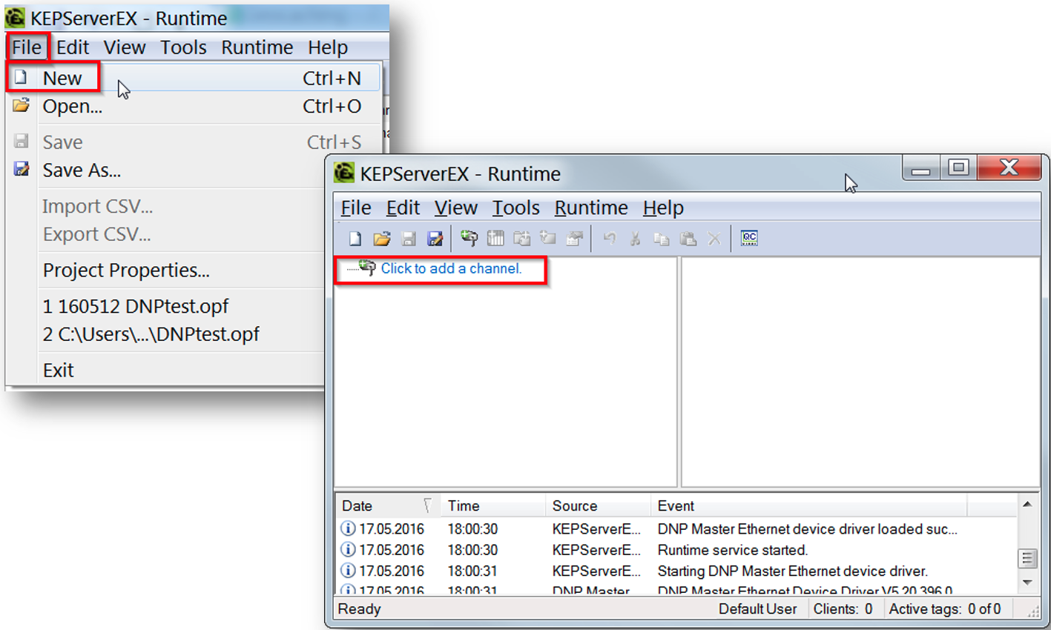The height and width of the screenshot is (630, 1051).
Task: Click 'Active tags: 0 of 0' in status bar
Action: [x=944, y=609]
